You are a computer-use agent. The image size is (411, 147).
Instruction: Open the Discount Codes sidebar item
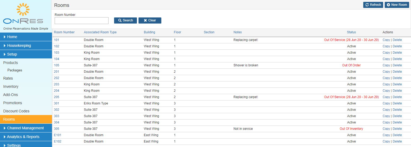pos(16,111)
